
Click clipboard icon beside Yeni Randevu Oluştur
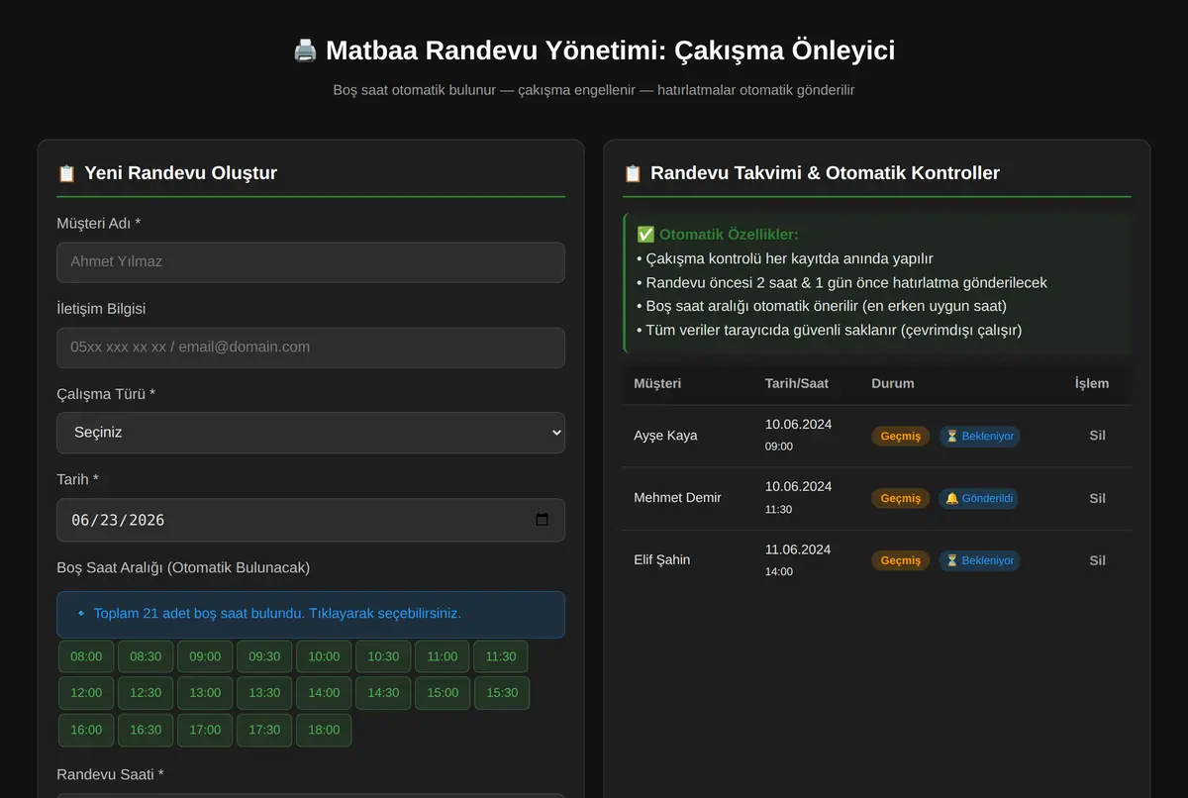66,173
